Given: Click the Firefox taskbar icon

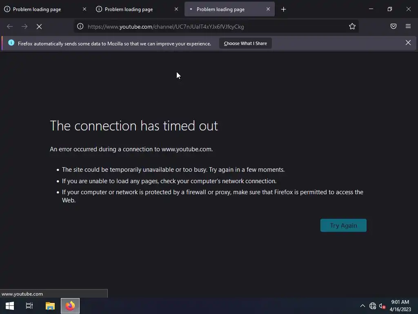Looking at the screenshot, I should tap(70, 306).
